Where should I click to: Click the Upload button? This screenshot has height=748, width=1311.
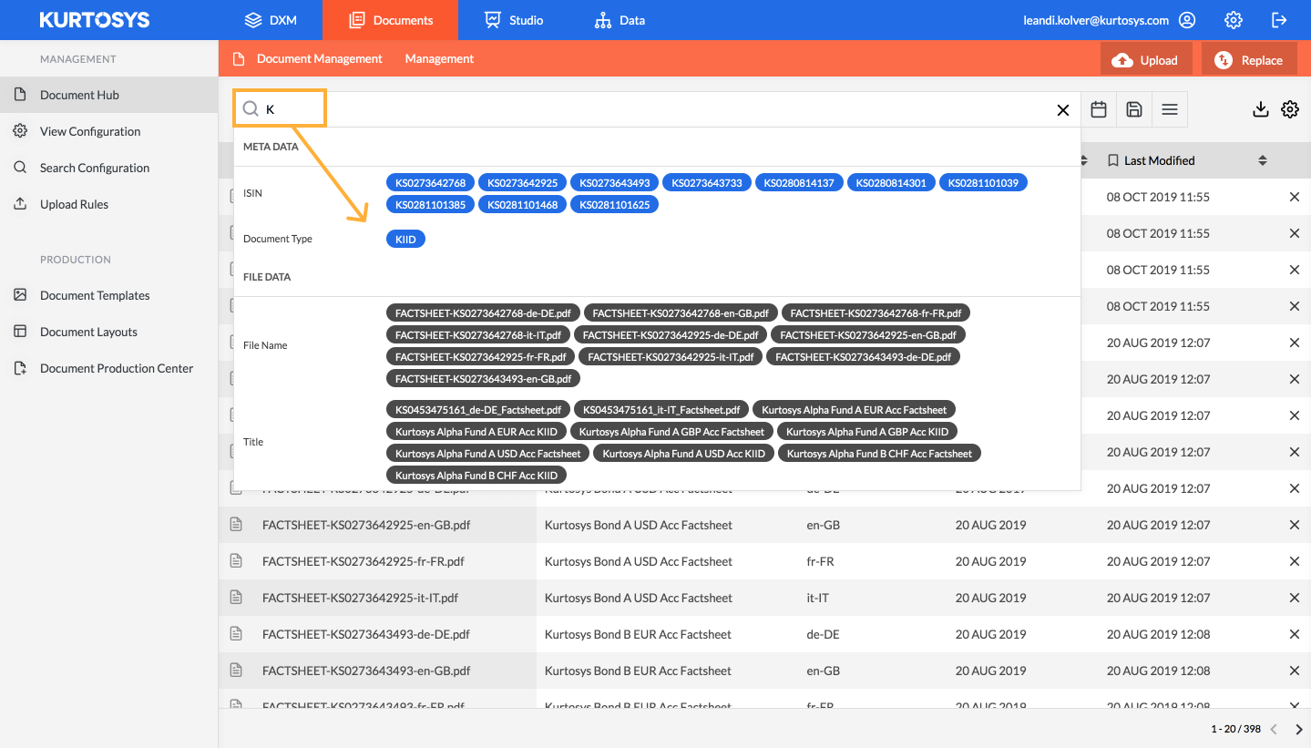tap(1146, 60)
